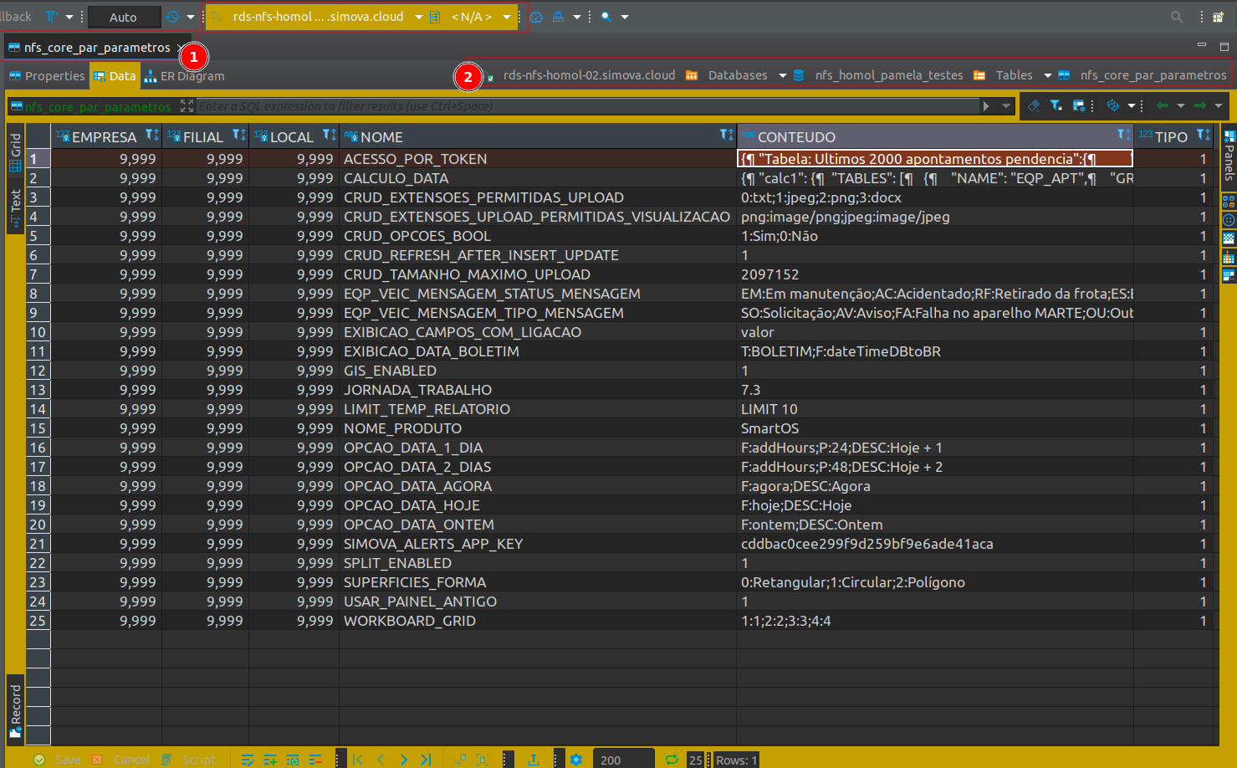
Task: Toggle the Grid view on left sidebar
Action: coord(15,151)
